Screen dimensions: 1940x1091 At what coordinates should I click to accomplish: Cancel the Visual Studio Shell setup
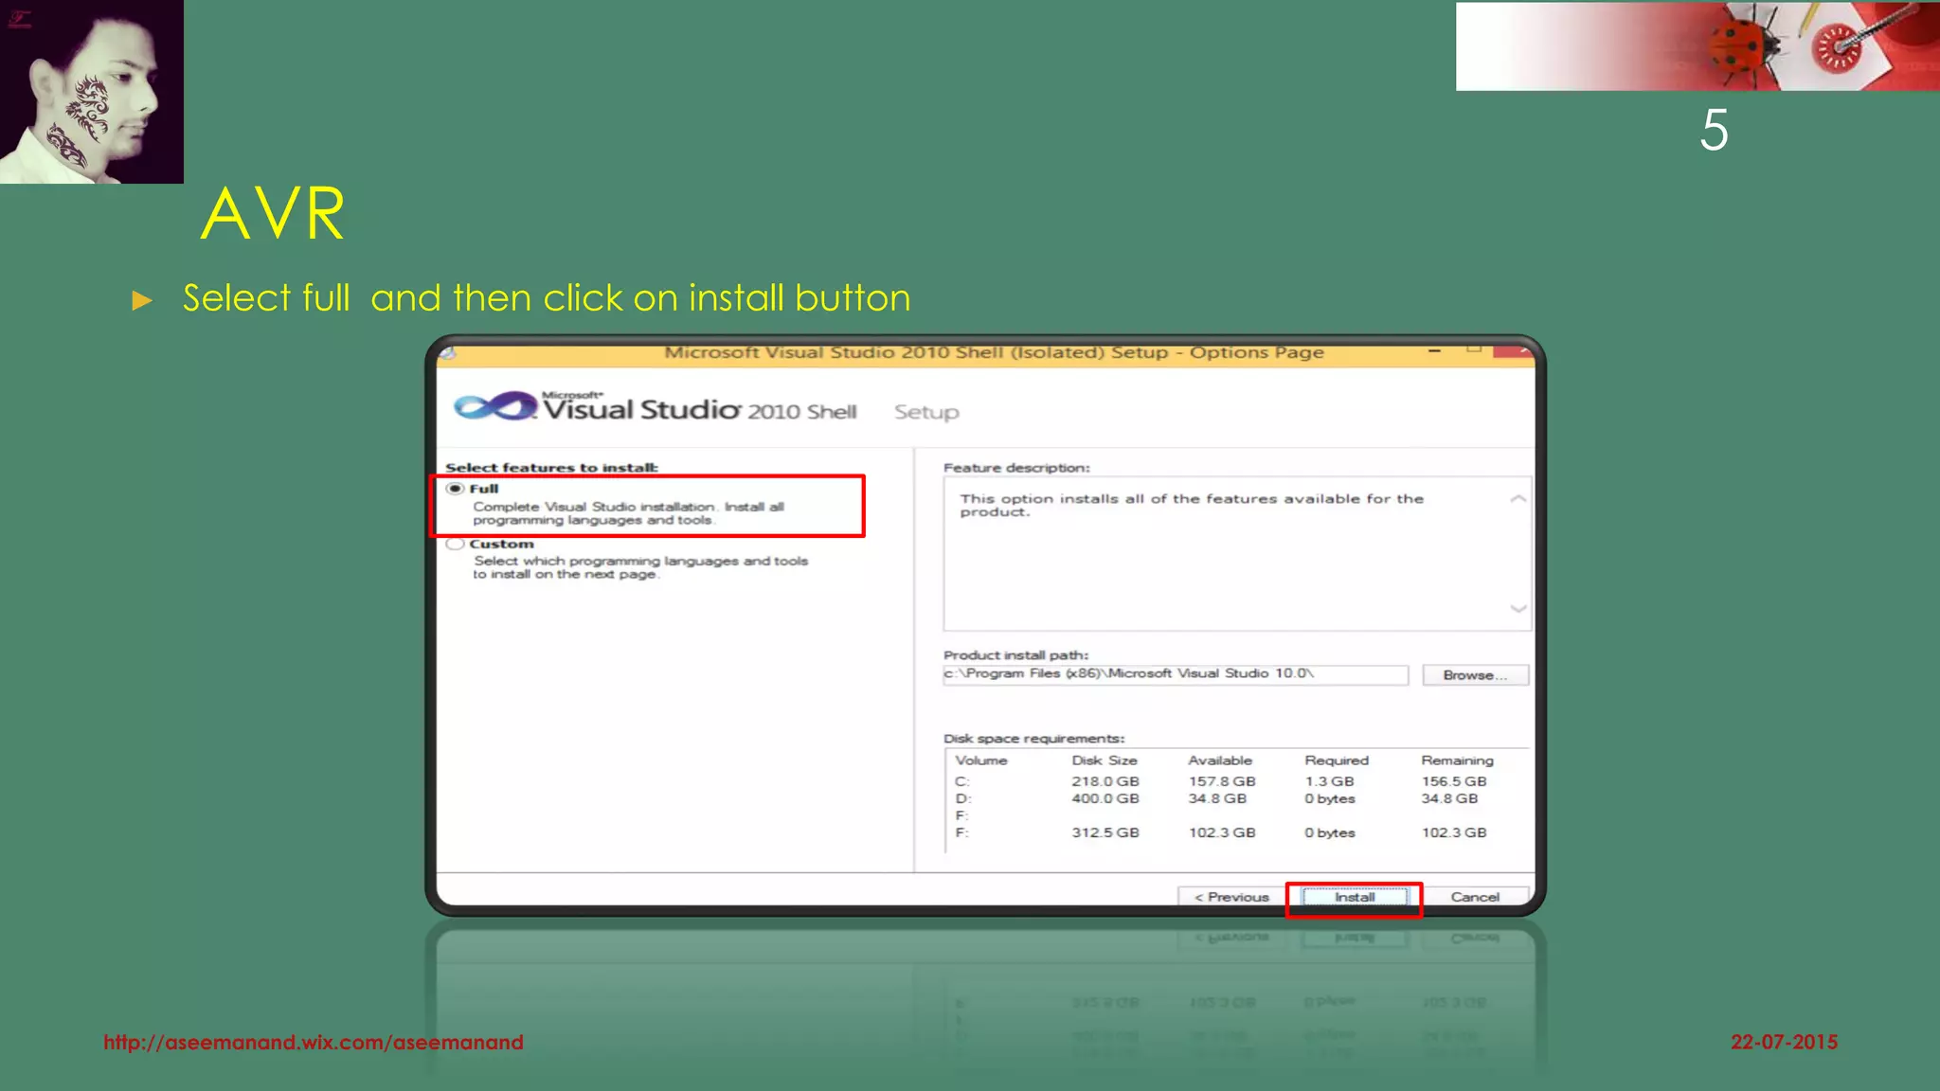[1474, 897]
